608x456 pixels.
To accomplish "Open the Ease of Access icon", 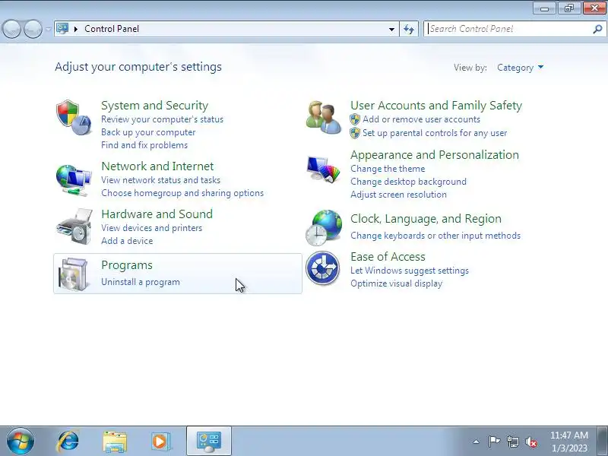I will coord(322,268).
